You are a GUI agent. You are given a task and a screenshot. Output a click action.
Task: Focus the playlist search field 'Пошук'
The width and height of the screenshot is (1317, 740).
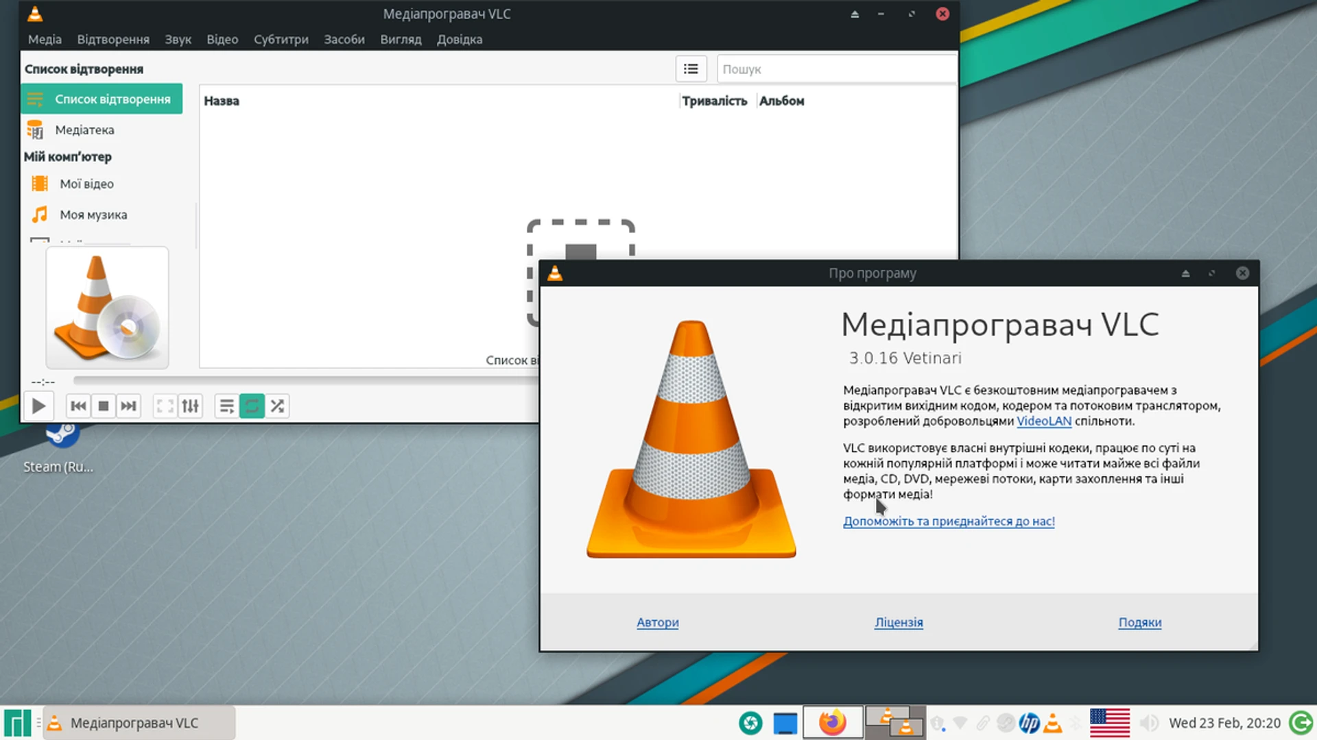[836, 69]
